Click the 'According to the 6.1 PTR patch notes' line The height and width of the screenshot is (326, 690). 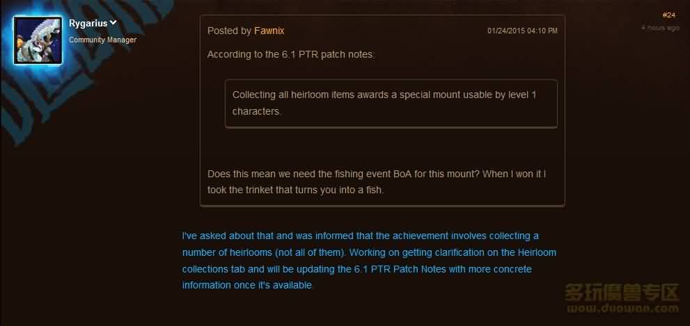(x=291, y=54)
